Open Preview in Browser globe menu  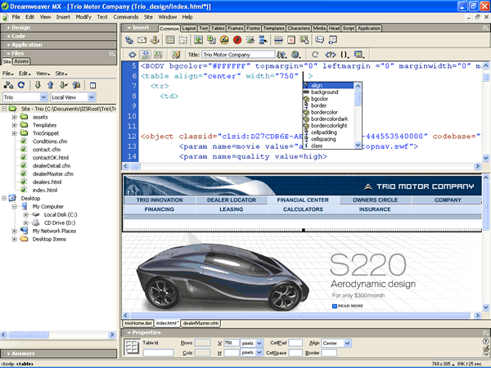(296, 55)
